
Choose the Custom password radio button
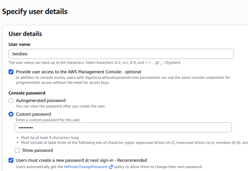pyautogui.click(x=11, y=114)
